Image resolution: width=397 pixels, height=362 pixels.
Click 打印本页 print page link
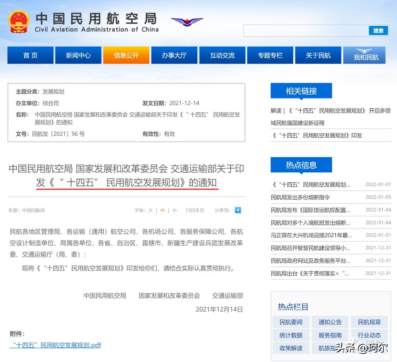click(195, 210)
